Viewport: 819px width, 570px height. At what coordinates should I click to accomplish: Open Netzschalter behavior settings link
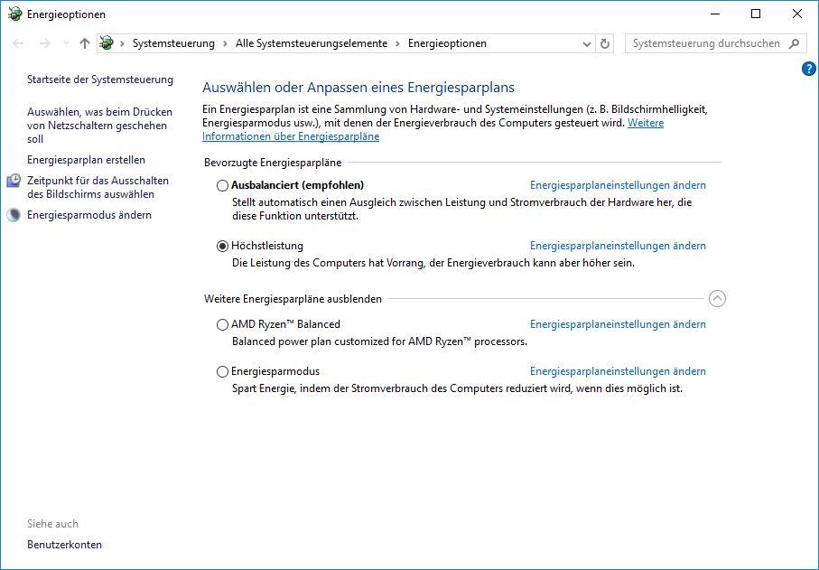tap(99, 126)
